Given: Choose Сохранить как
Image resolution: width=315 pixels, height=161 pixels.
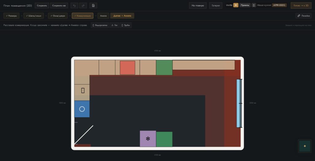Looking at the screenshot, I should (59, 6).
